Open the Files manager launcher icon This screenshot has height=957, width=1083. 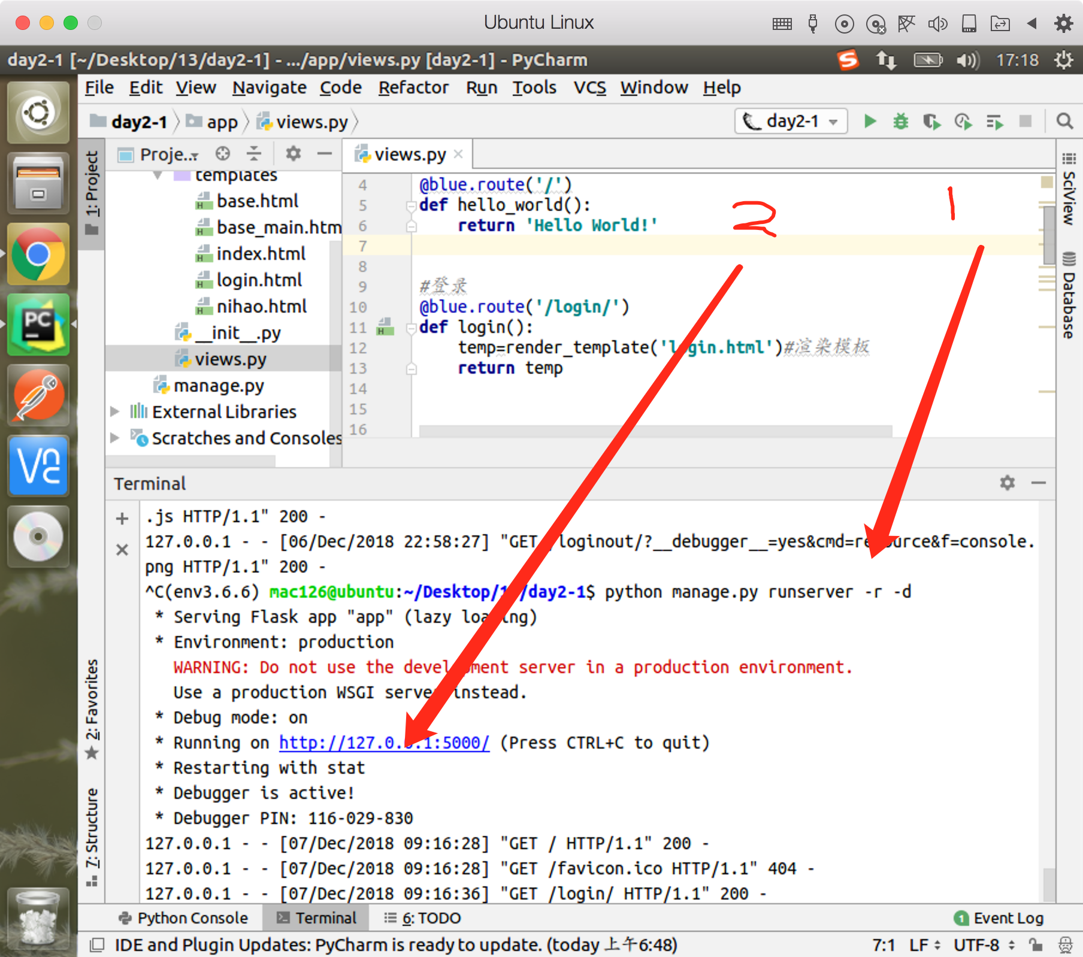point(38,184)
